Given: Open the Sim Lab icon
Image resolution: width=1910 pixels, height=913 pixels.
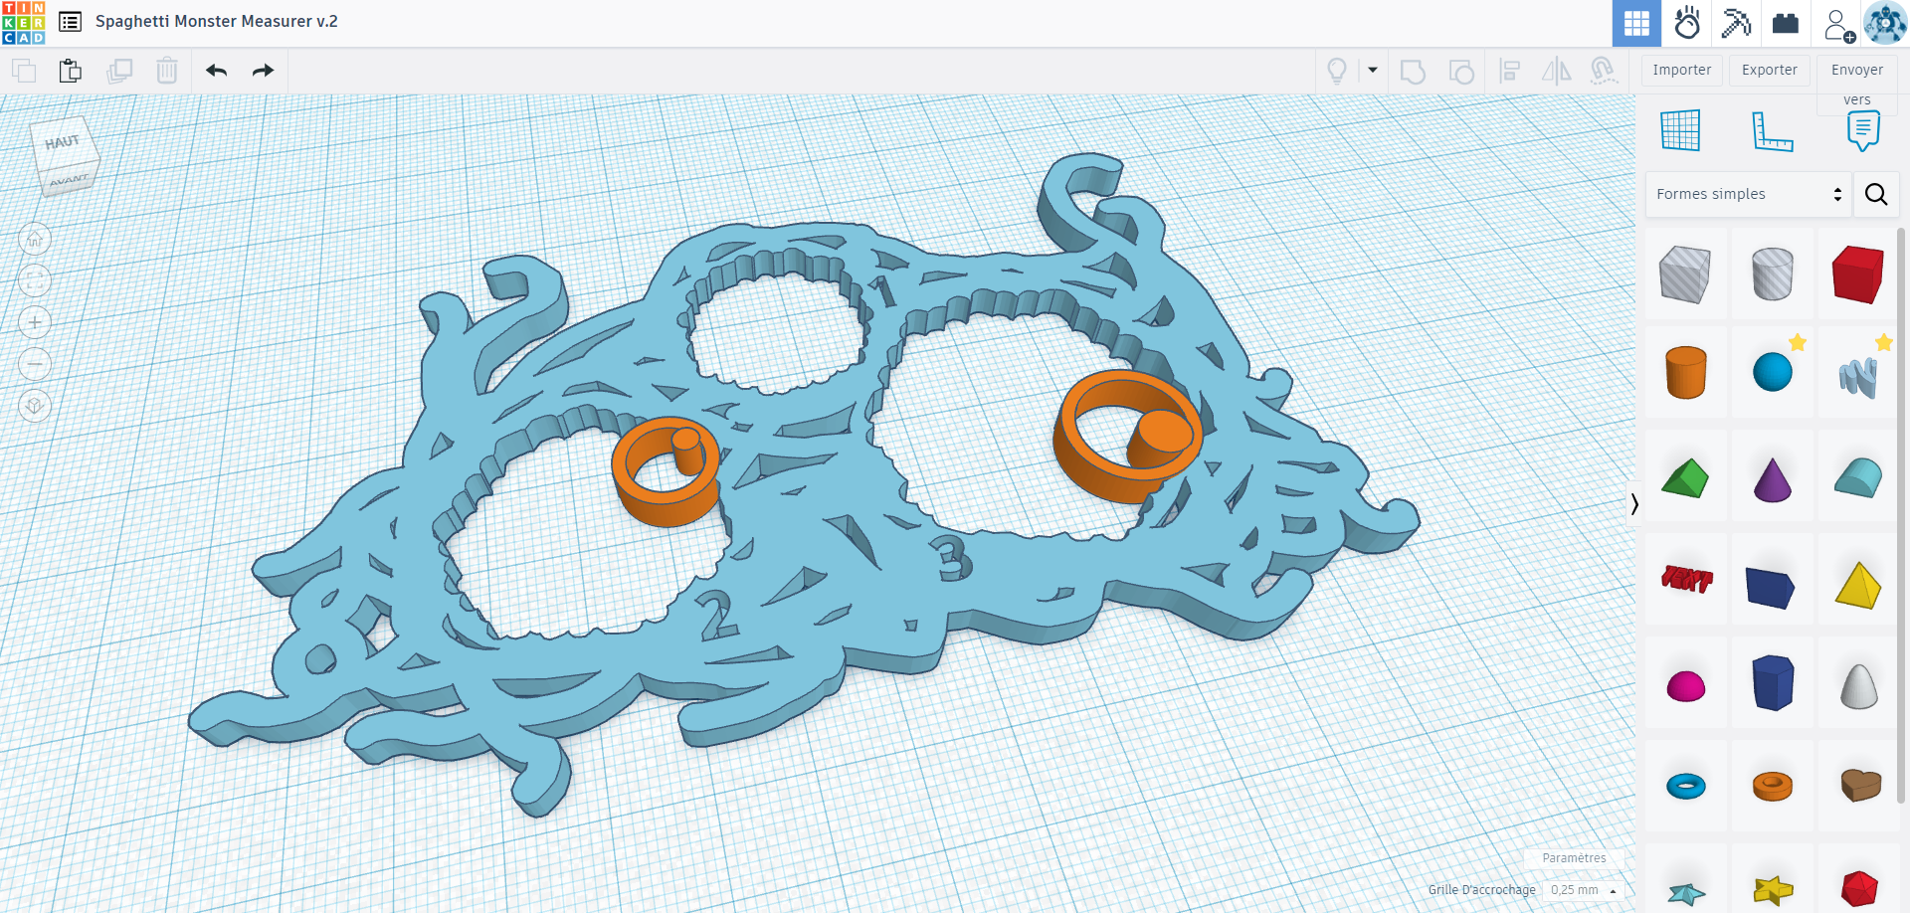Looking at the screenshot, I should tap(1687, 23).
